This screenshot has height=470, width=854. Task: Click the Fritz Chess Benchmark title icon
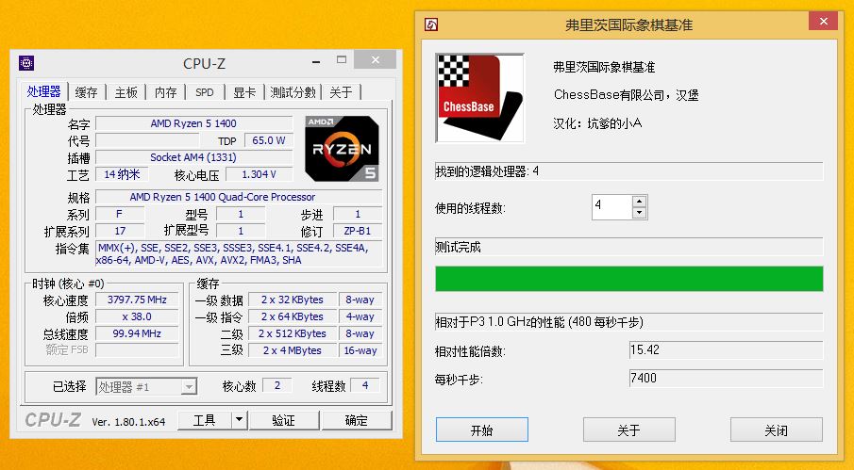point(431,24)
